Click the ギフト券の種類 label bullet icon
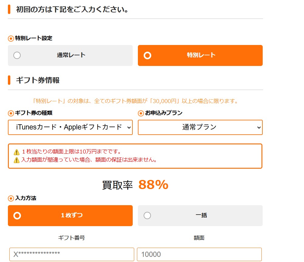This screenshot has height=262, width=304. (x=11, y=113)
